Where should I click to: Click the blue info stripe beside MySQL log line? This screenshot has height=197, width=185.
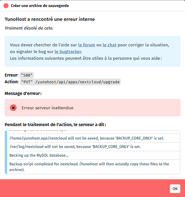6,155
